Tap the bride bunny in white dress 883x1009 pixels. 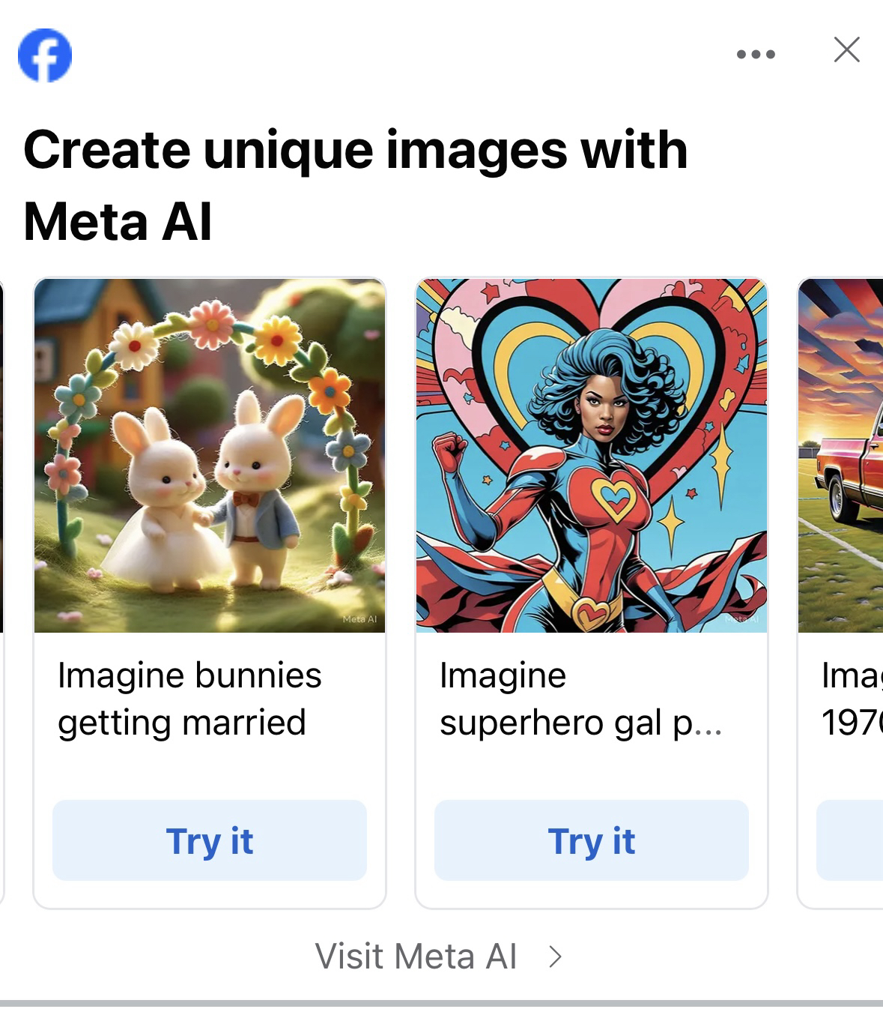click(x=161, y=510)
